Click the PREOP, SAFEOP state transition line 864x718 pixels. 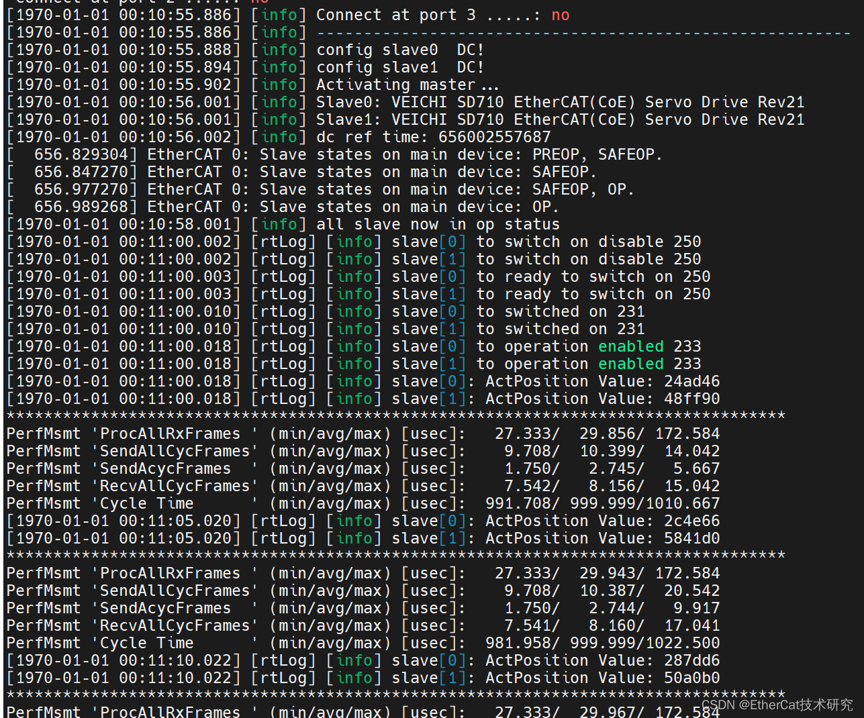(x=403, y=154)
